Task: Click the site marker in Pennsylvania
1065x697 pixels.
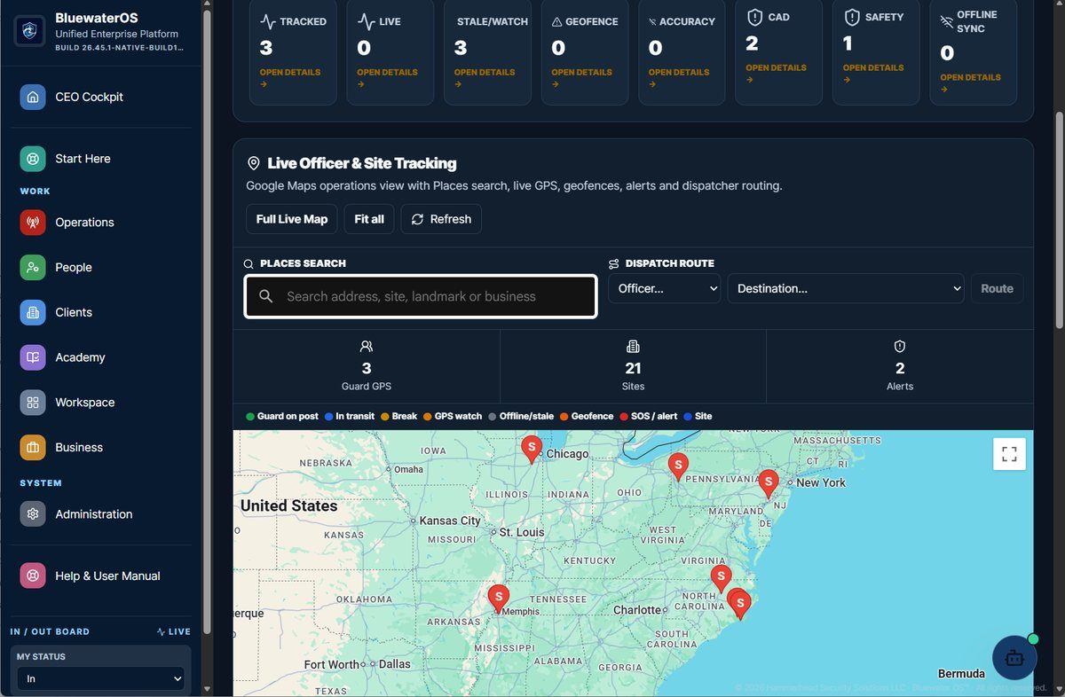Action: (x=678, y=466)
